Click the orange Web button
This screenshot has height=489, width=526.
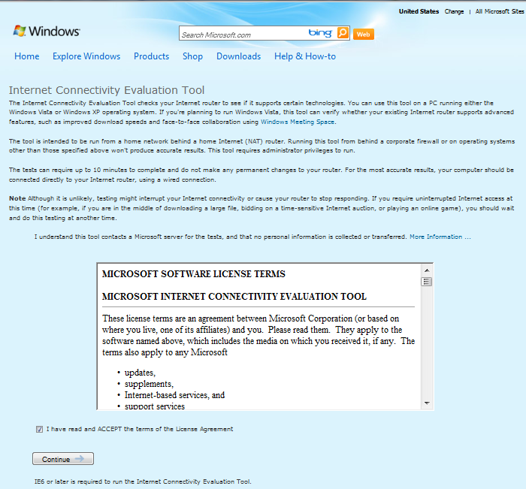click(x=363, y=35)
